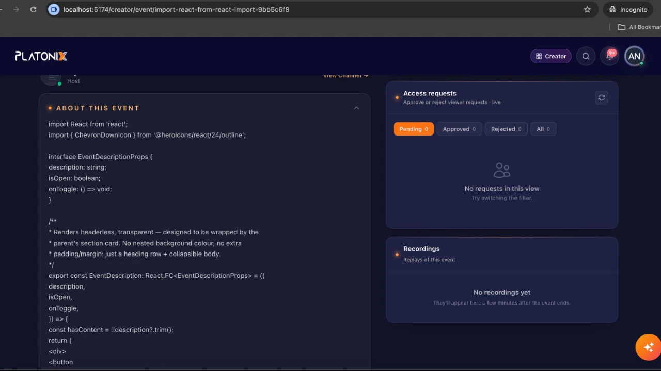This screenshot has height=371, width=661.
Task: Click the 'const hasContent' line
Action: (x=111, y=330)
